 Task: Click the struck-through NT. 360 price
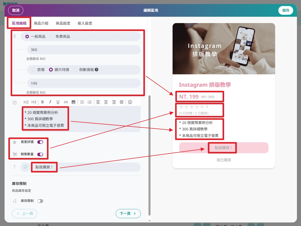[208, 97]
